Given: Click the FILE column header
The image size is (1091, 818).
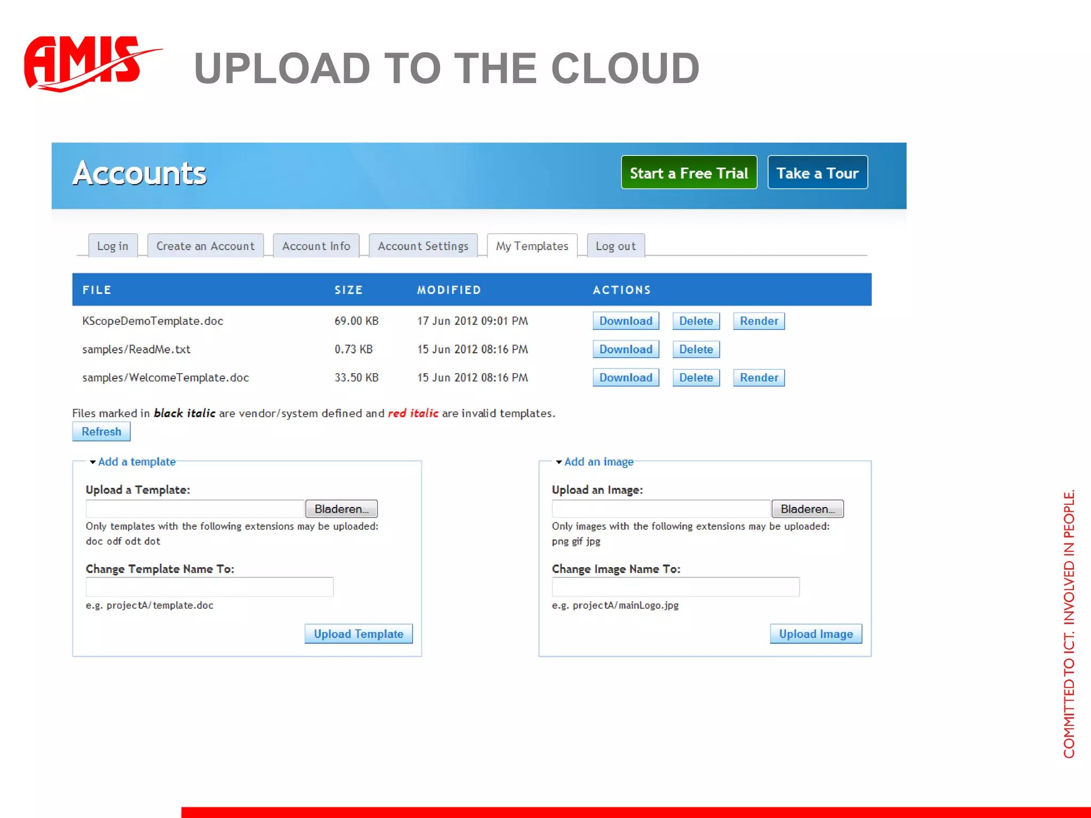Looking at the screenshot, I should 97,290.
